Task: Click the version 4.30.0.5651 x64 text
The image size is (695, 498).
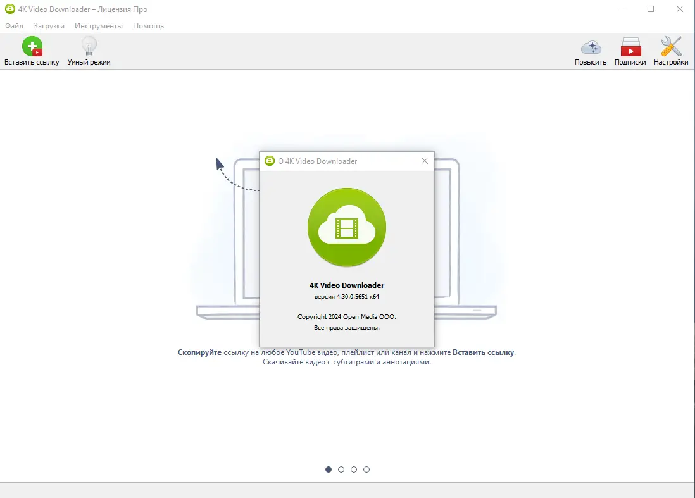Action: pos(347,296)
